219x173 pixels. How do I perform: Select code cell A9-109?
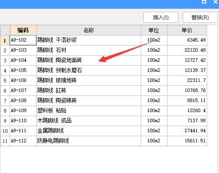coord(23,111)
